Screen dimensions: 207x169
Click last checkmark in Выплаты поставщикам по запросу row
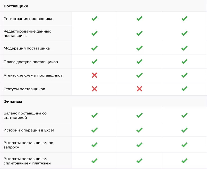tap(184, 145)
